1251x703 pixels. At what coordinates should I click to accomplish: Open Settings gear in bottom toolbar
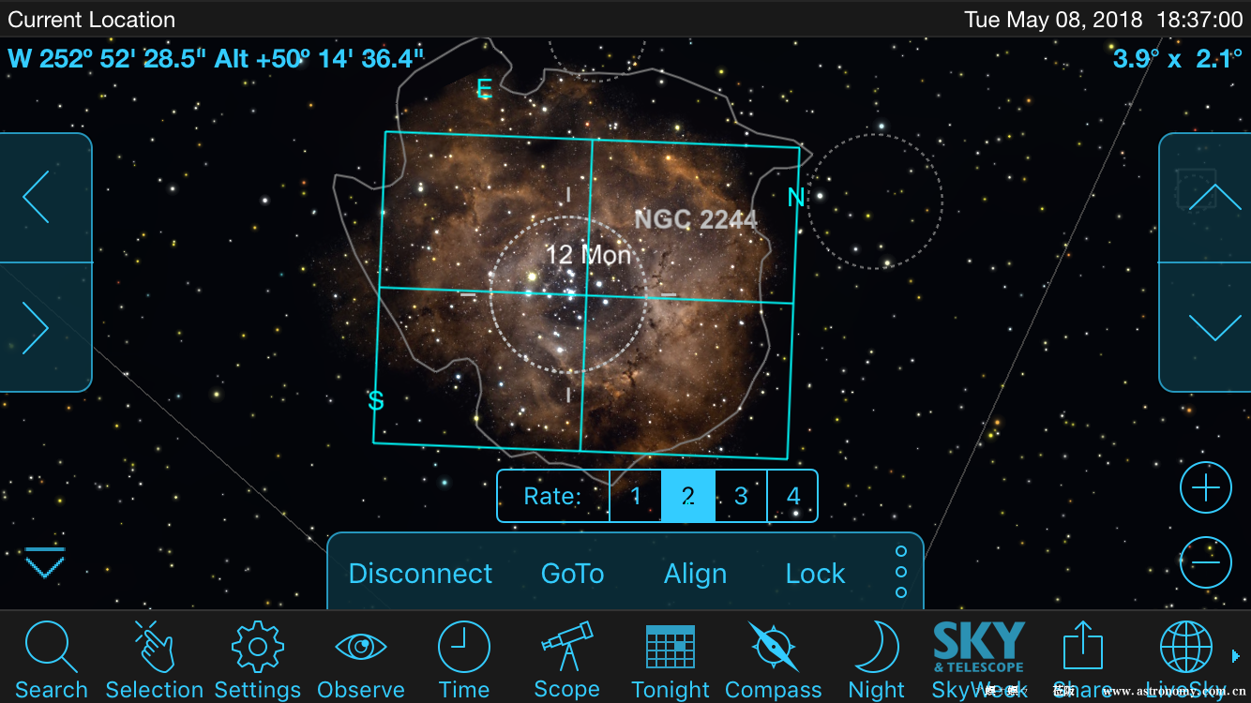pyautogui.click(x=257, y=660)
